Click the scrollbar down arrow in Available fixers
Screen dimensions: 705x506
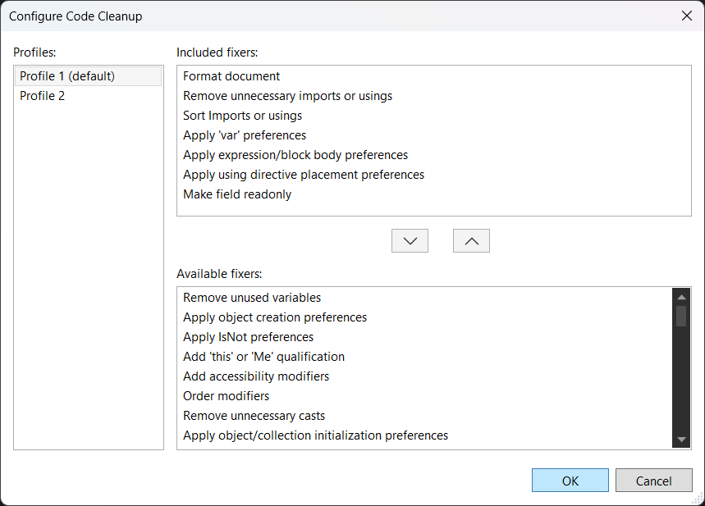681,440
